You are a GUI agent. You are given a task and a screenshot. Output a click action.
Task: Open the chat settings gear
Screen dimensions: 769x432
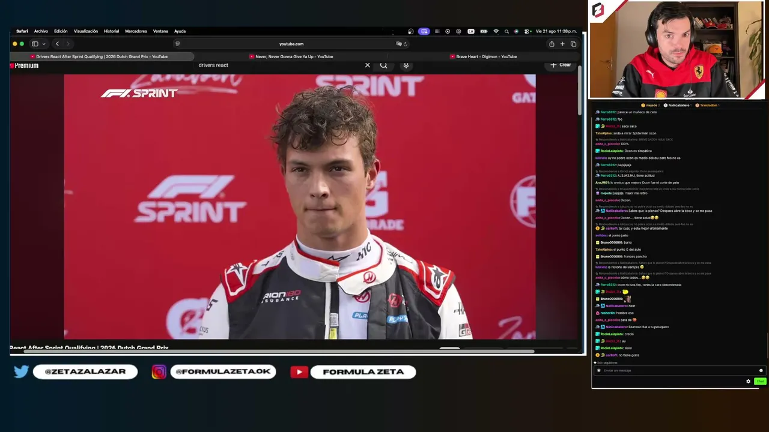[748, 381]
